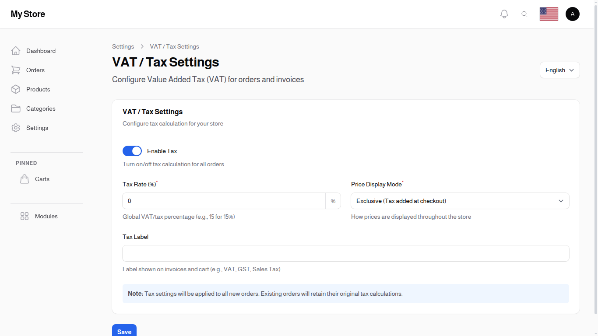Screen dimensions: 598x336
Task: Open Products via the box icon
Action: pyautogui.click(x=16, y=89)
